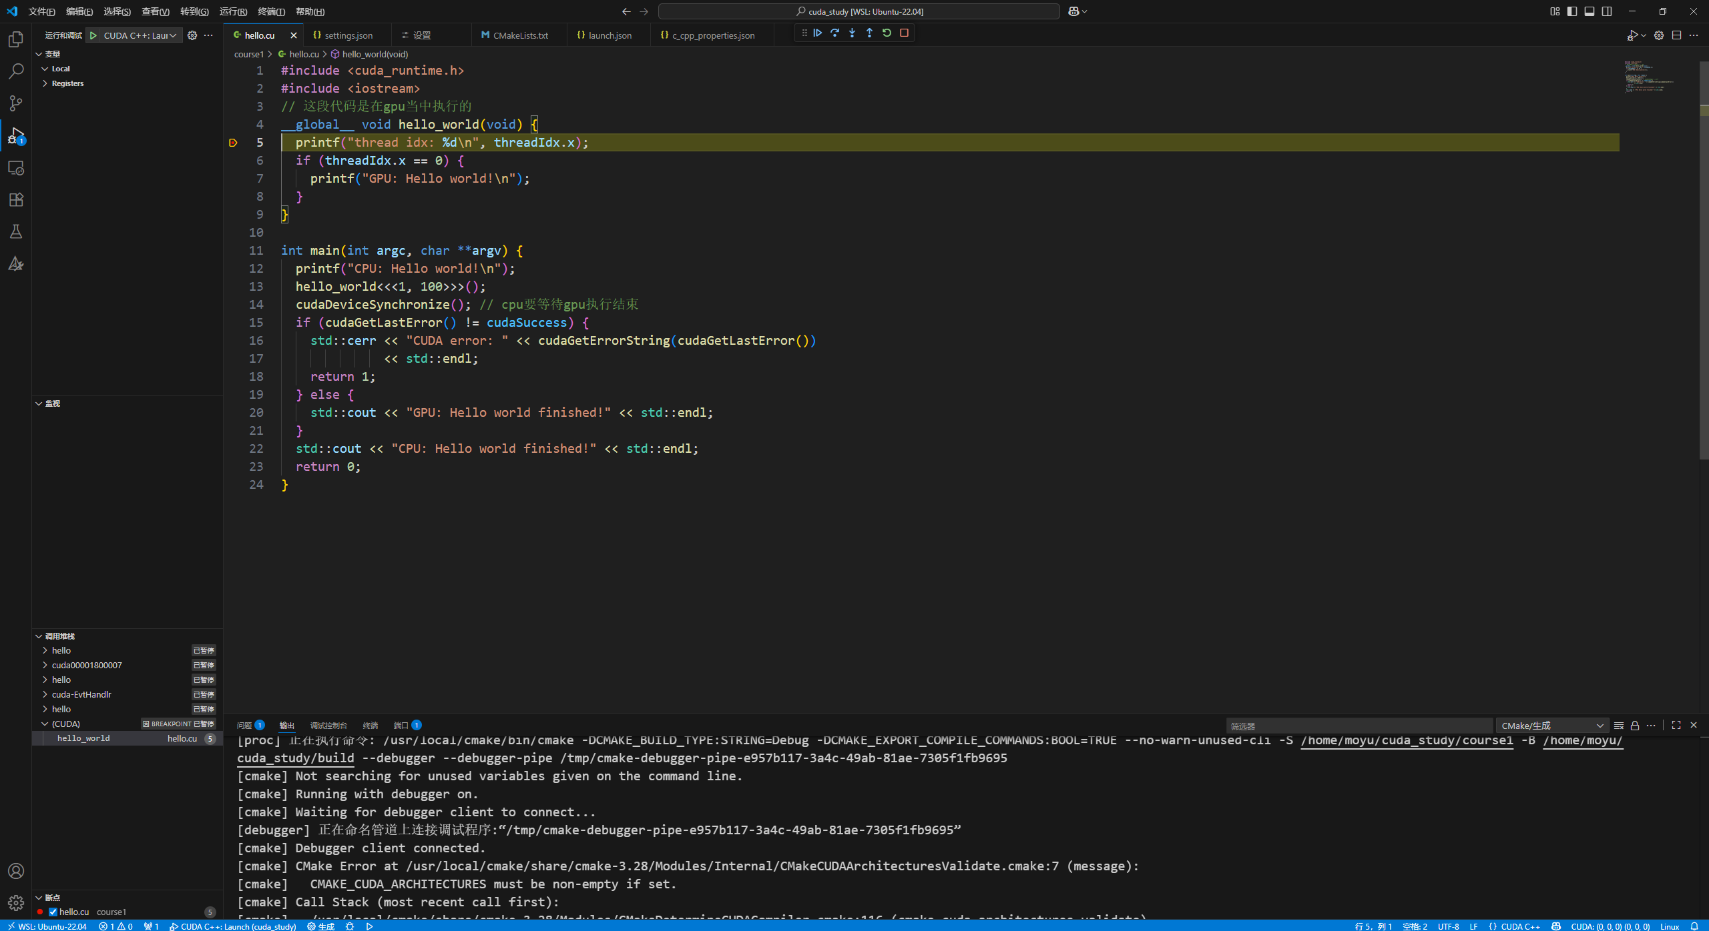Restart the debug session

pyautogui.click(x=887, y=33)
